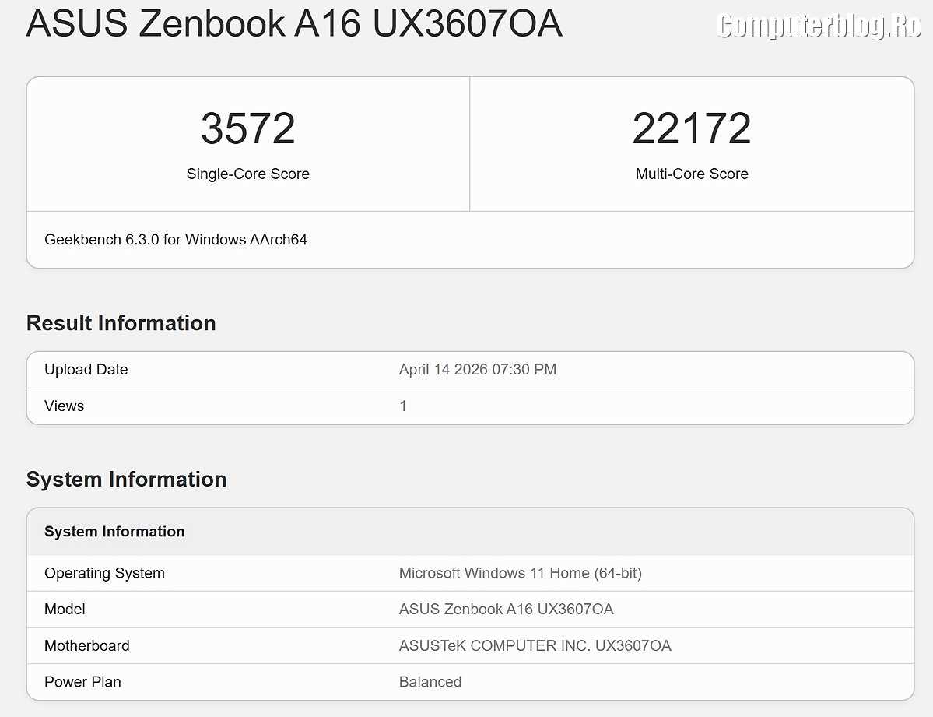Select the Operating System row label
The image size is (933, 717).
pos(104,574)
